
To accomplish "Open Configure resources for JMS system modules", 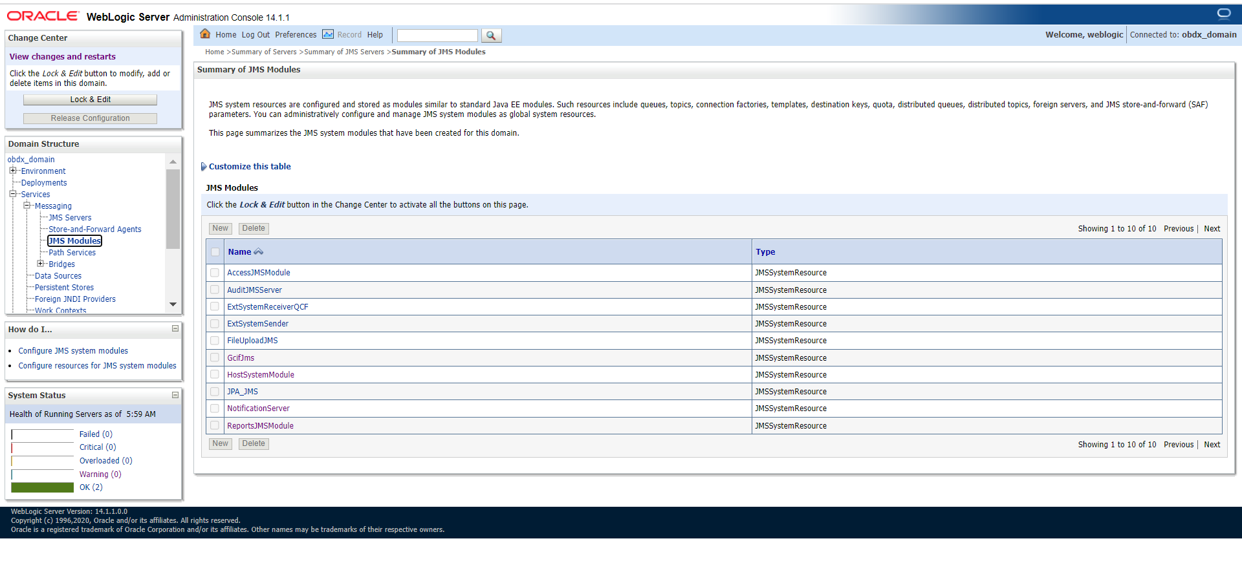I will coord(97,366).
